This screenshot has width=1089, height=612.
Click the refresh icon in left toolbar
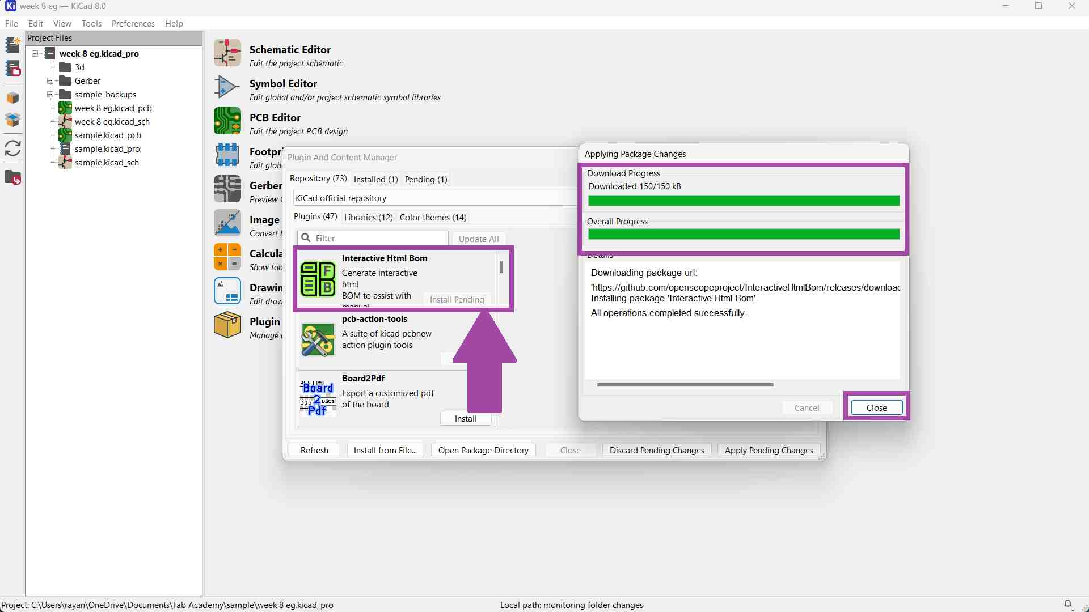(12, 148)
